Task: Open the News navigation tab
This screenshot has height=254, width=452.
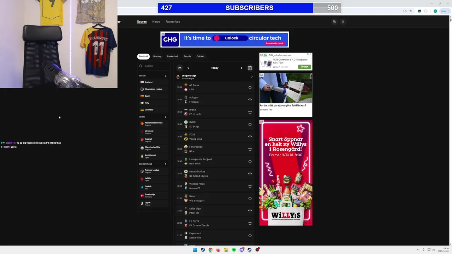Action: pos(156,22)
